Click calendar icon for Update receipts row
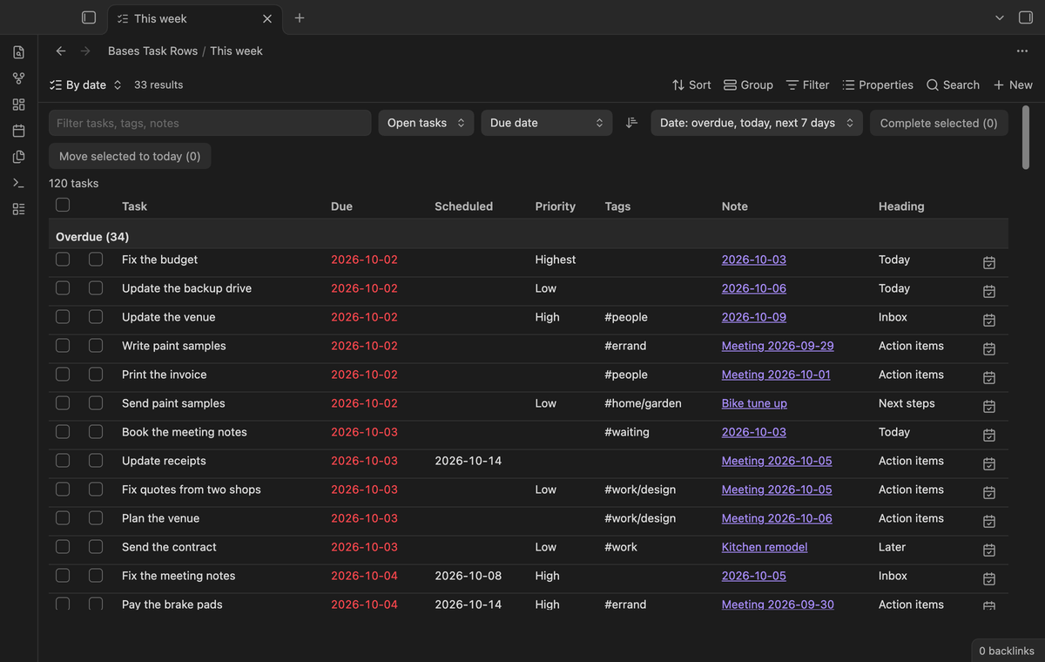 coord(989,463)
